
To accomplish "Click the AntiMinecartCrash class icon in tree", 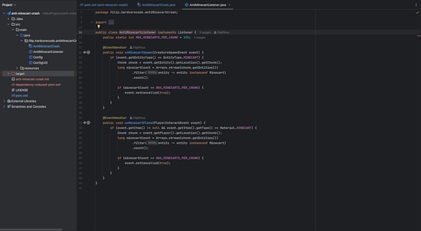I will 30,46.
